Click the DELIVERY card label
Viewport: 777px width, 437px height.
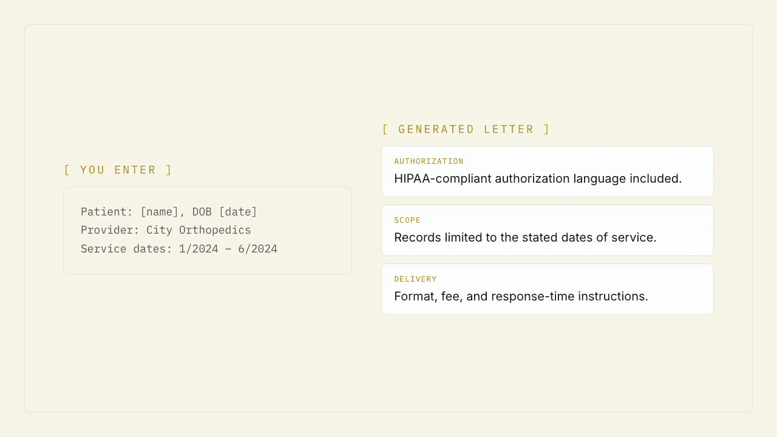(x=415, y=279)
